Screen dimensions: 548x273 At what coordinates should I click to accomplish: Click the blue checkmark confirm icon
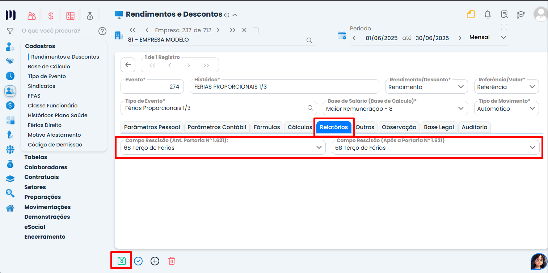pos(138,261)
